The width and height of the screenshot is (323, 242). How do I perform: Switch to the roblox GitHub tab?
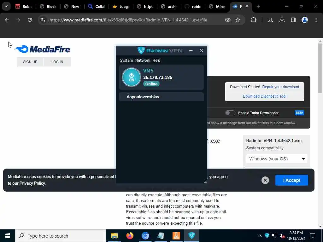click(x=193, y=6)
